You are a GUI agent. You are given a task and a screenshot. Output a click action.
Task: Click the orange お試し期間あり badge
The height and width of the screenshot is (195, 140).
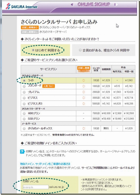point(30,27)
